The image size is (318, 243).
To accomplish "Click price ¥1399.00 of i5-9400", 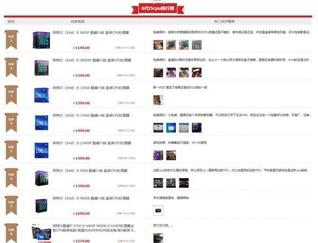I will click(x=81, y=186).
